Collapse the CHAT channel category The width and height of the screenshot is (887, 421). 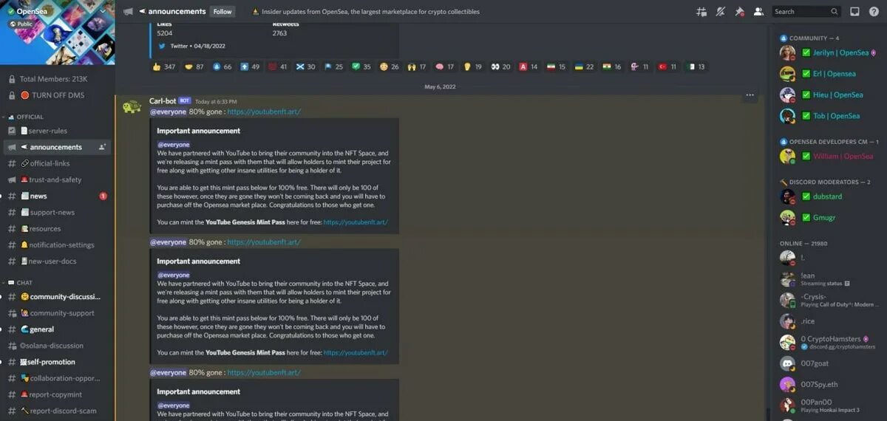pos(21,283)
